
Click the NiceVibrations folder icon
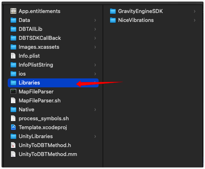pyautogui.click(x=113, y=20)
